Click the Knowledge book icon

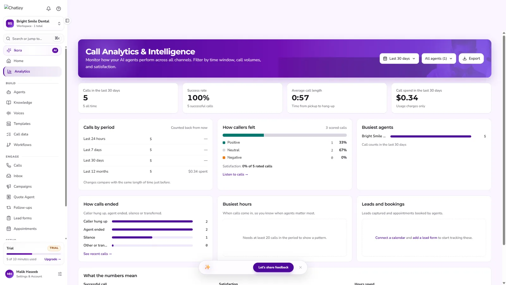pos(9,103)
